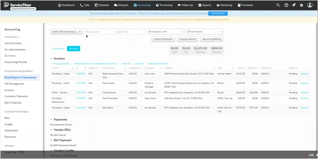
Task: Sort by the Technicians column arrows
Action: (x=126, y=68)
